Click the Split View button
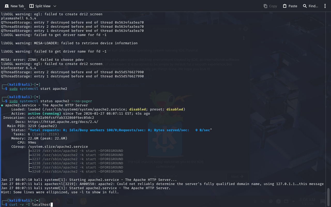 (40, 6)
